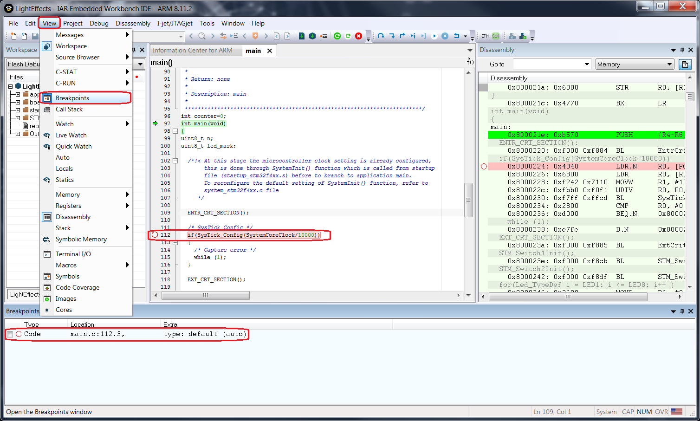Toggle the main.c:112.3 breakpoint checkbox
This screenshot has width=700, height=421.
pyautogui.click(x=10, y=334)
